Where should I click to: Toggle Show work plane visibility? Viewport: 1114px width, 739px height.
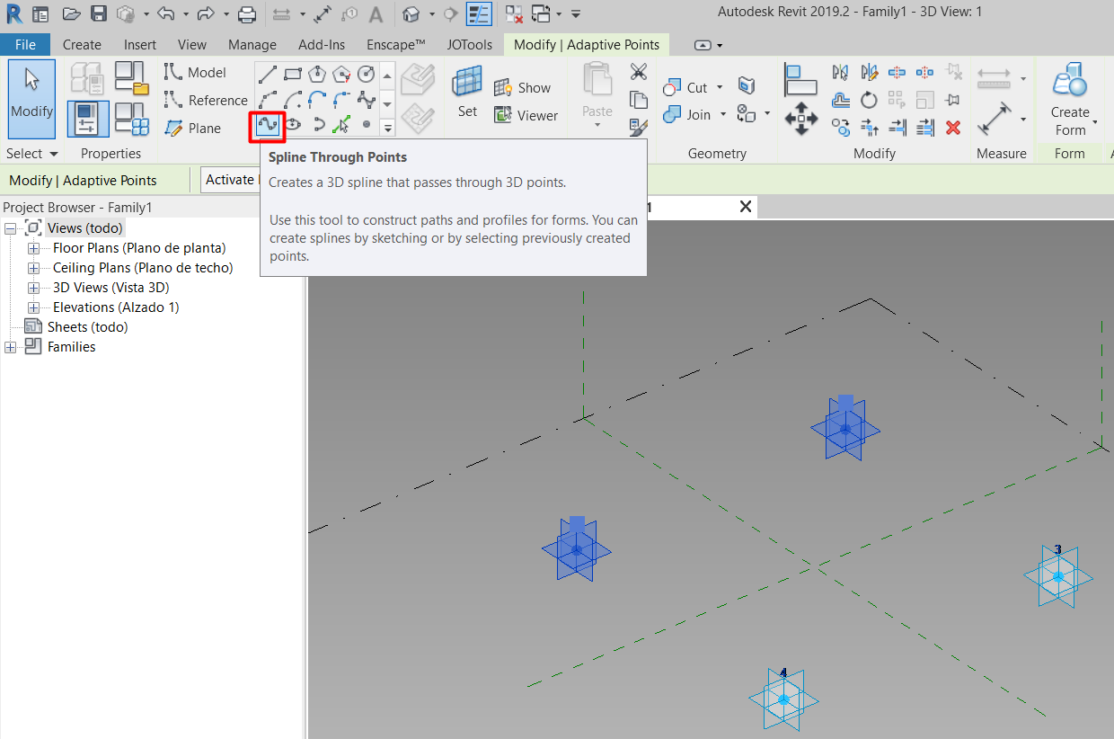point(522,87)
